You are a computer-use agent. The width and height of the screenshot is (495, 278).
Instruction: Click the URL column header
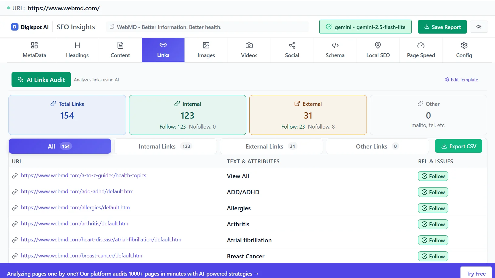17,162
